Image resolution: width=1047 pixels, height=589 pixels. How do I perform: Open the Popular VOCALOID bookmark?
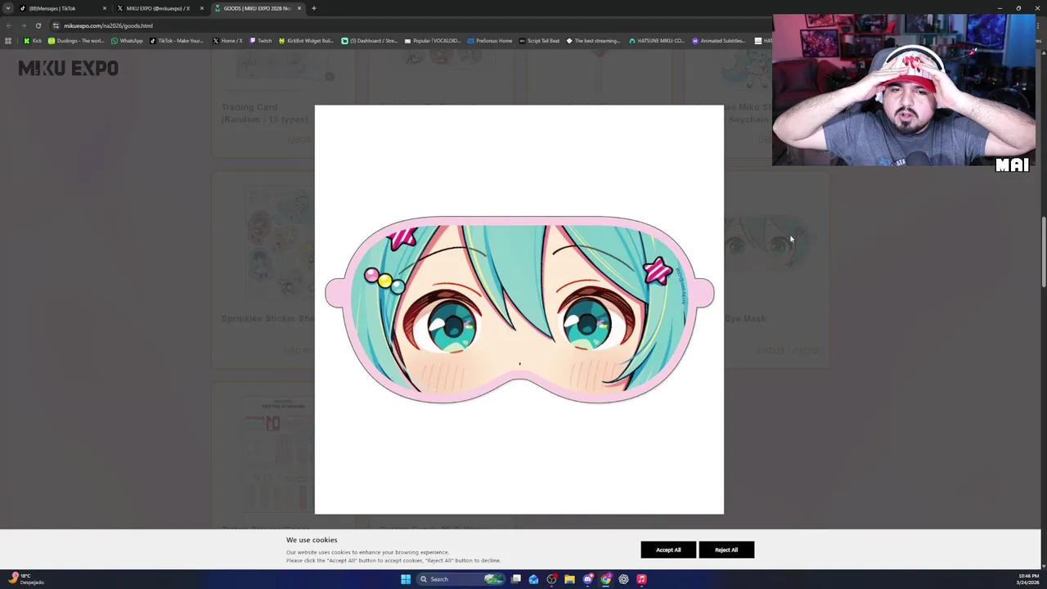point(433,41)
